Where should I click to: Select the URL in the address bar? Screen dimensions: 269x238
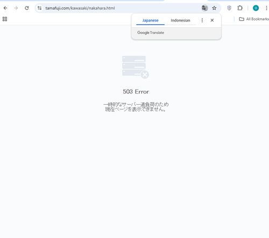click(x=80, y=8)
